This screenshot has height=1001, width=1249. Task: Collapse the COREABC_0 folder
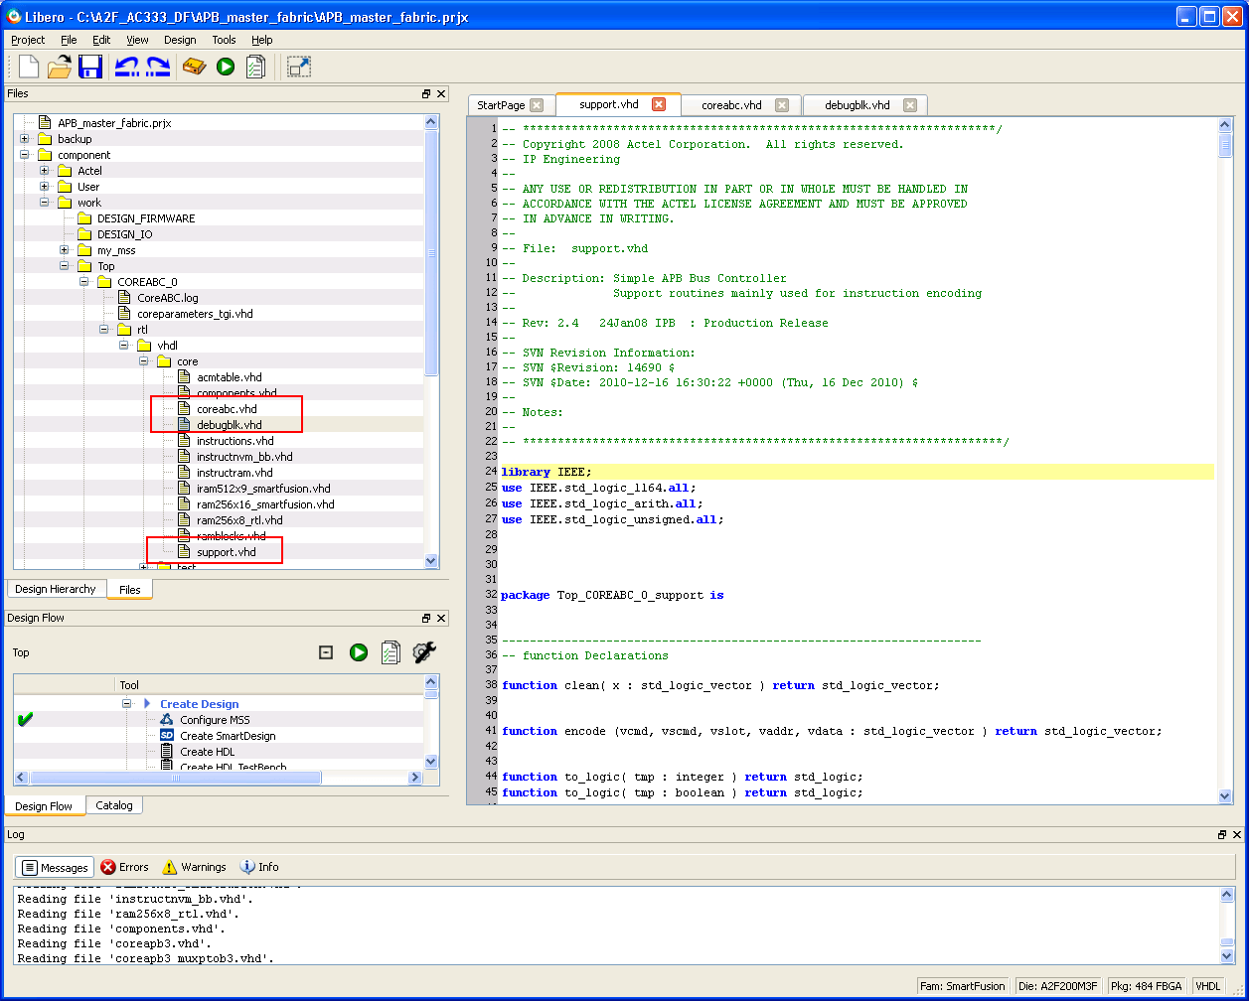(x=84, y=282)
